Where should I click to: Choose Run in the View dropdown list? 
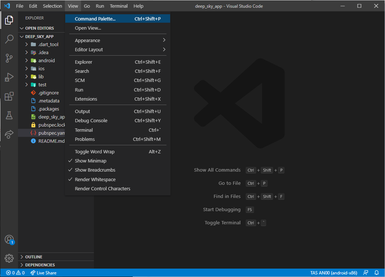click(118, 90)
